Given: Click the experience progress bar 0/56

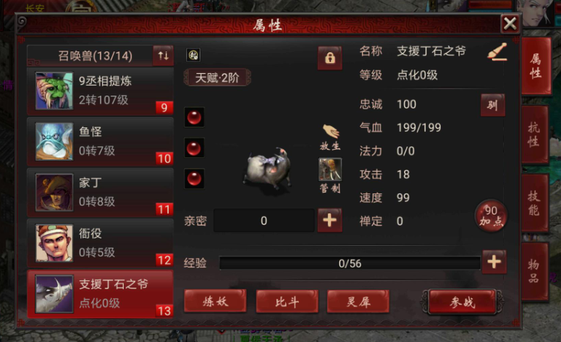Looking at the screenshot, I should coord(350,263).
